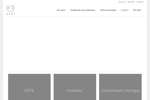Open the Sinonimoen Hiztegia tile

click(120, 87)
